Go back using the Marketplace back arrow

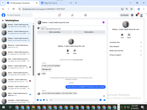(x=3, y=21)
